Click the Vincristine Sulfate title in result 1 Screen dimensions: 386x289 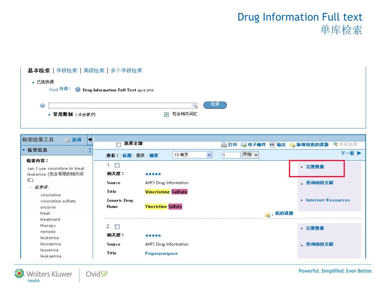tap(166, 192)
